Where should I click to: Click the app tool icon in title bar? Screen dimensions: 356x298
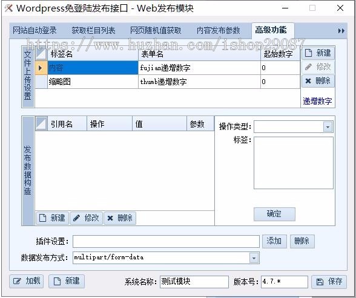pos(9,8)
